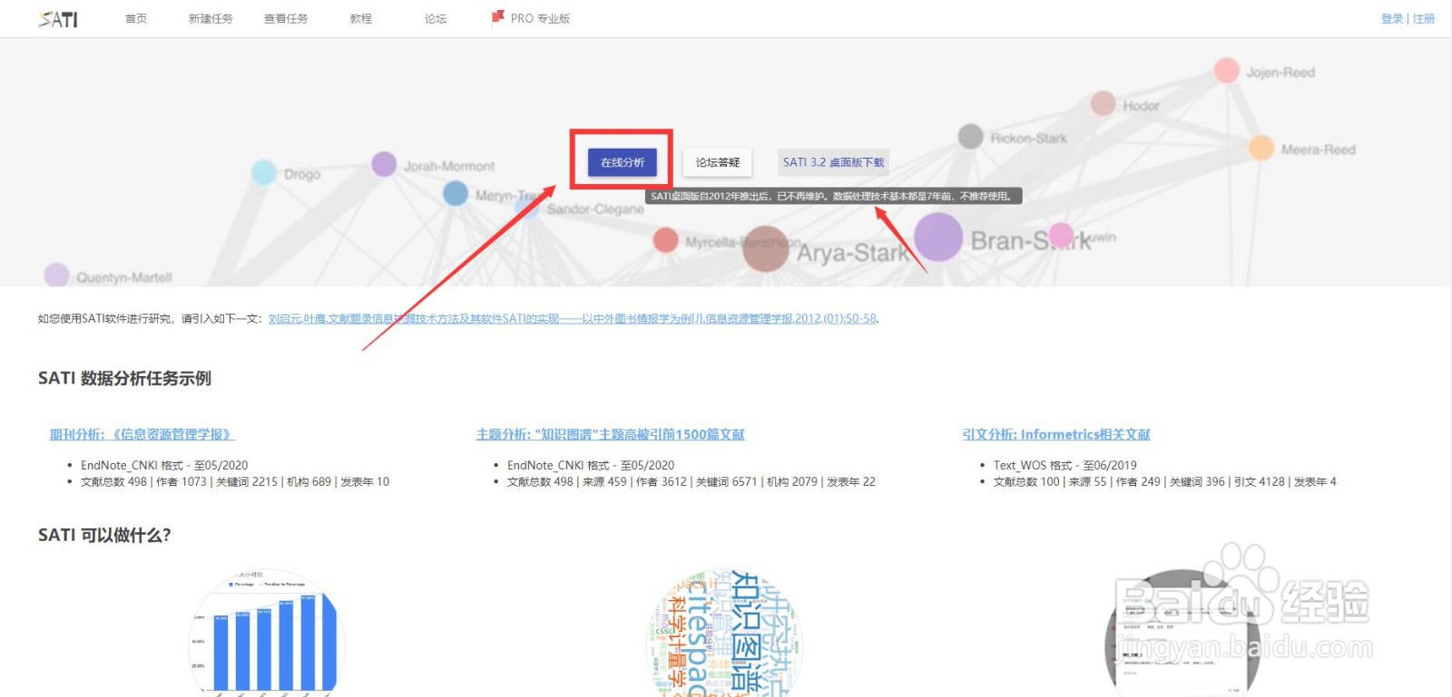Screen dimensions: 1452x697
Task: Click text '文献总数 498 | 作者 1073' row
Action: click(235, 481)
